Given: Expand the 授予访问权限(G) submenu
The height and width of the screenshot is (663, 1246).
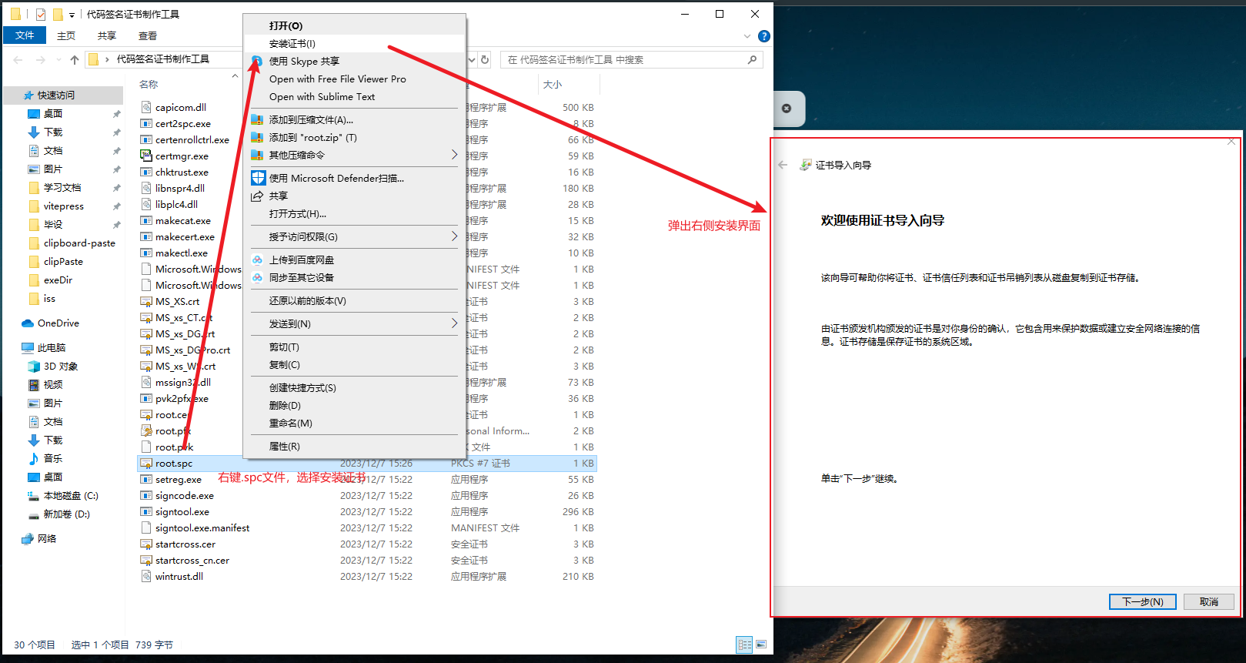Looking at the screenshot, I should (x=454, y=236).
